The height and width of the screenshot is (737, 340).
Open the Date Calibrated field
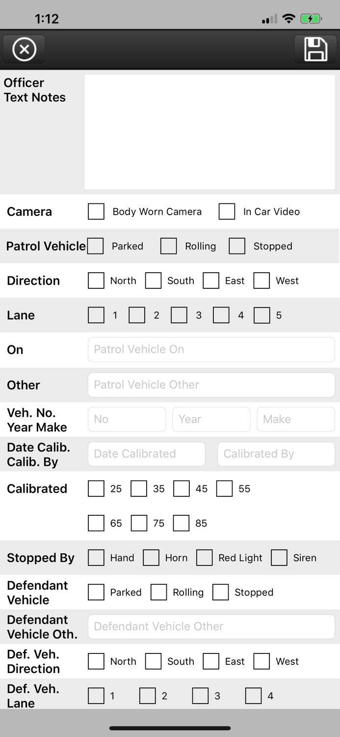(146, 454)
